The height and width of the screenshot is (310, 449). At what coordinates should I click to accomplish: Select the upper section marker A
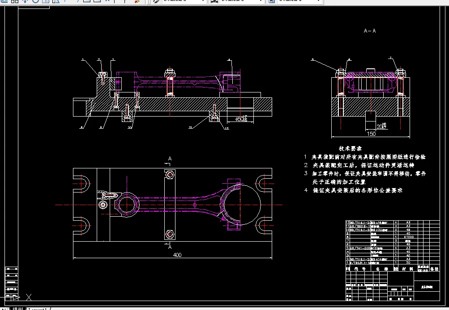(x=170, y=159)
